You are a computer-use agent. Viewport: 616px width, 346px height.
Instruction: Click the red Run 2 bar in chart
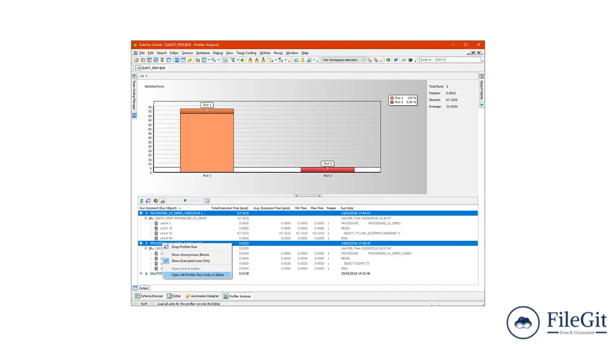[x=328, y=170]
